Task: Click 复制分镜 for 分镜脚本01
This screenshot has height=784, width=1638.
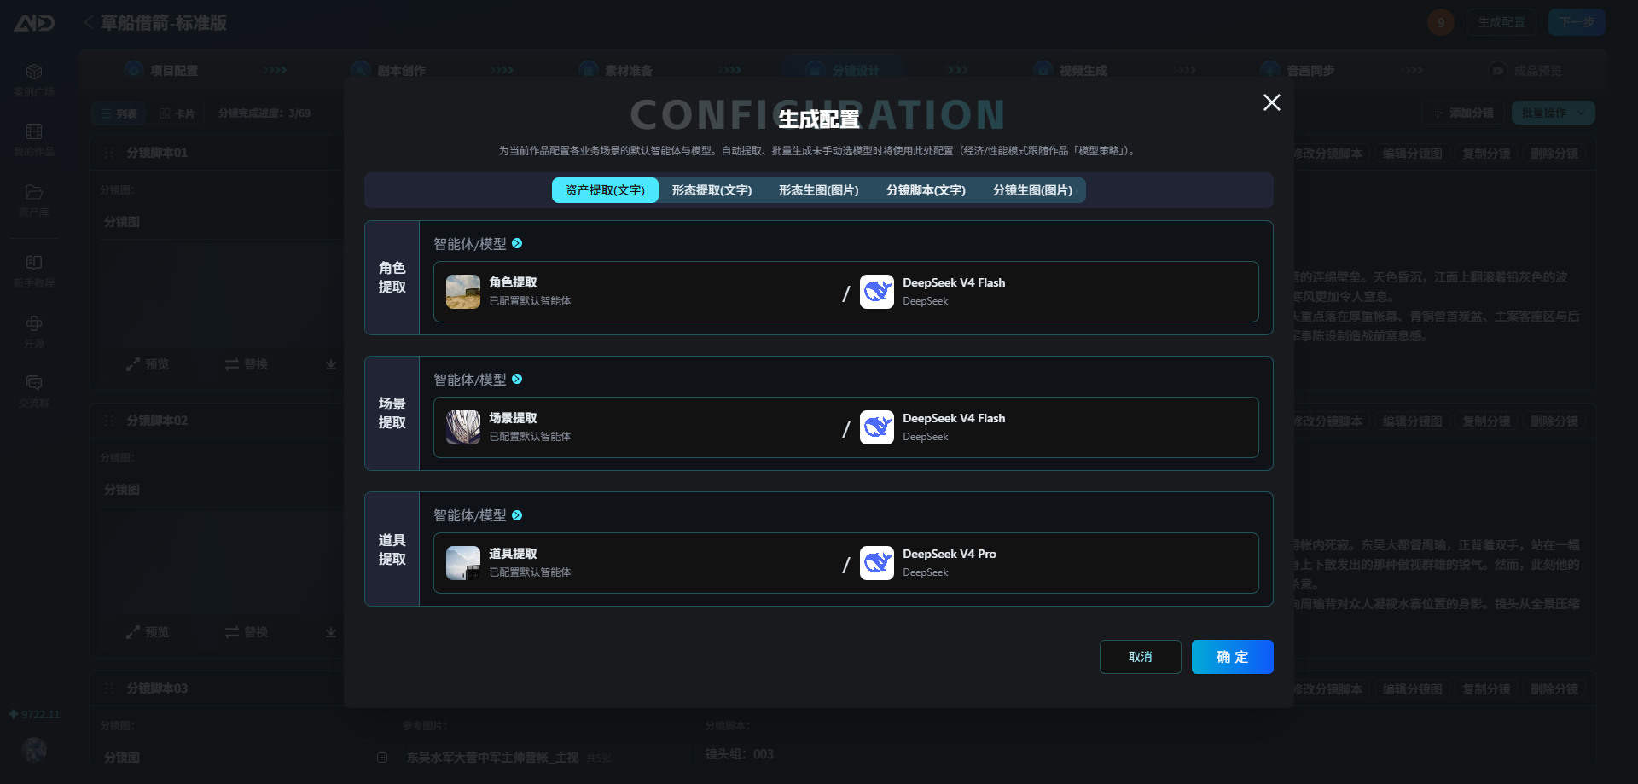Action: coord(1487,154)
